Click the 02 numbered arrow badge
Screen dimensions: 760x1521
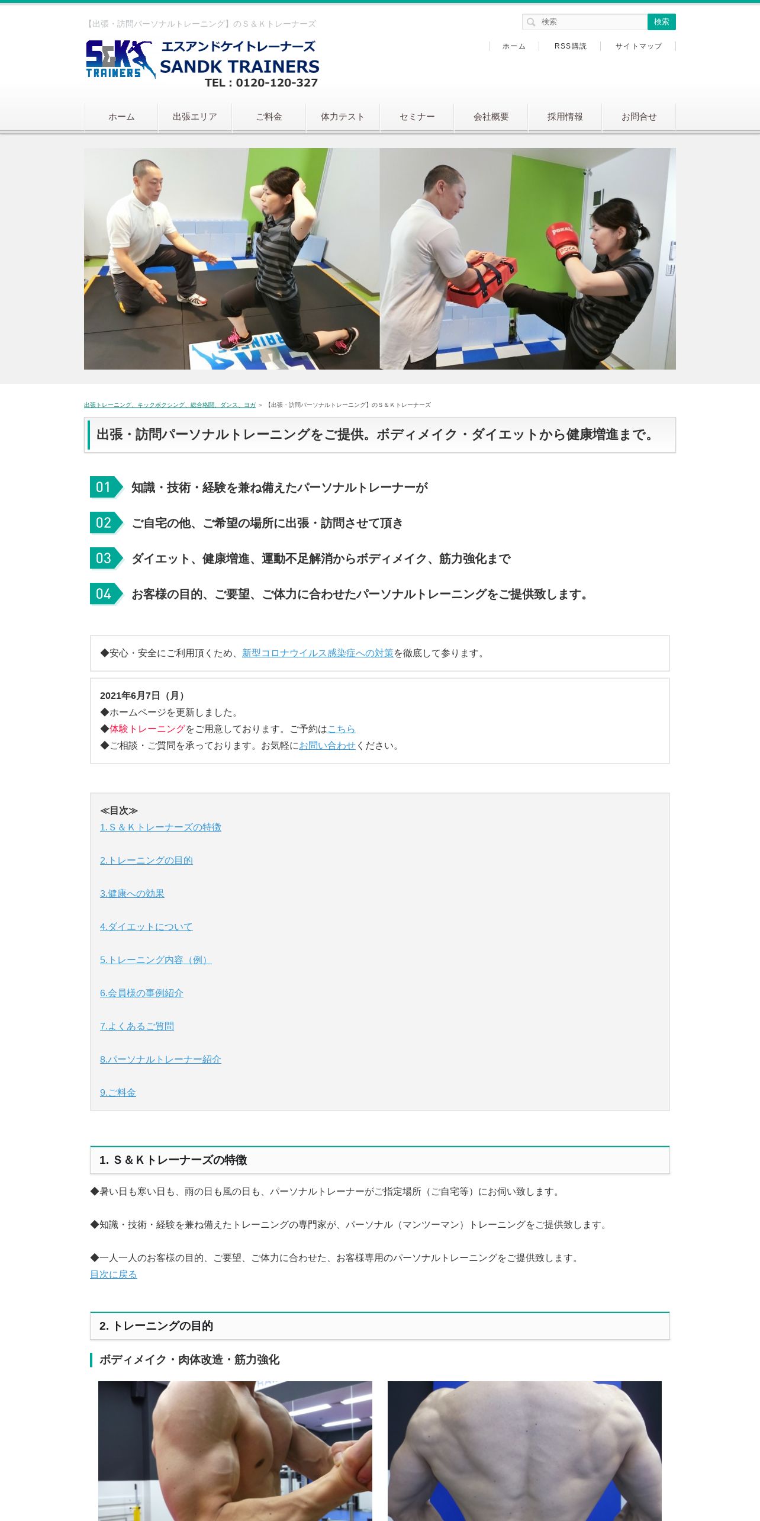click(107, 522)
